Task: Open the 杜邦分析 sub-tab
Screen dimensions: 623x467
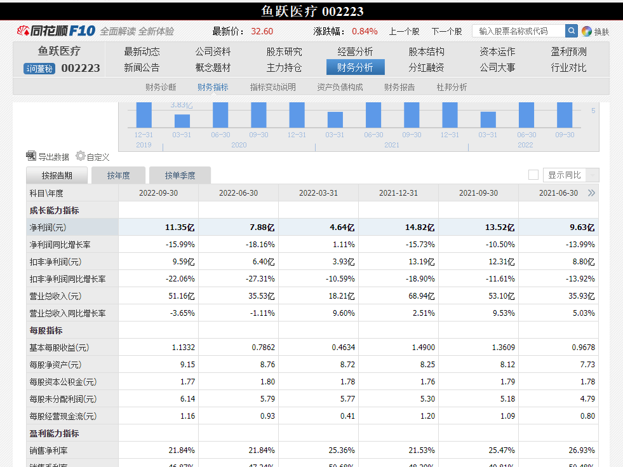Action: pos(452,87)
